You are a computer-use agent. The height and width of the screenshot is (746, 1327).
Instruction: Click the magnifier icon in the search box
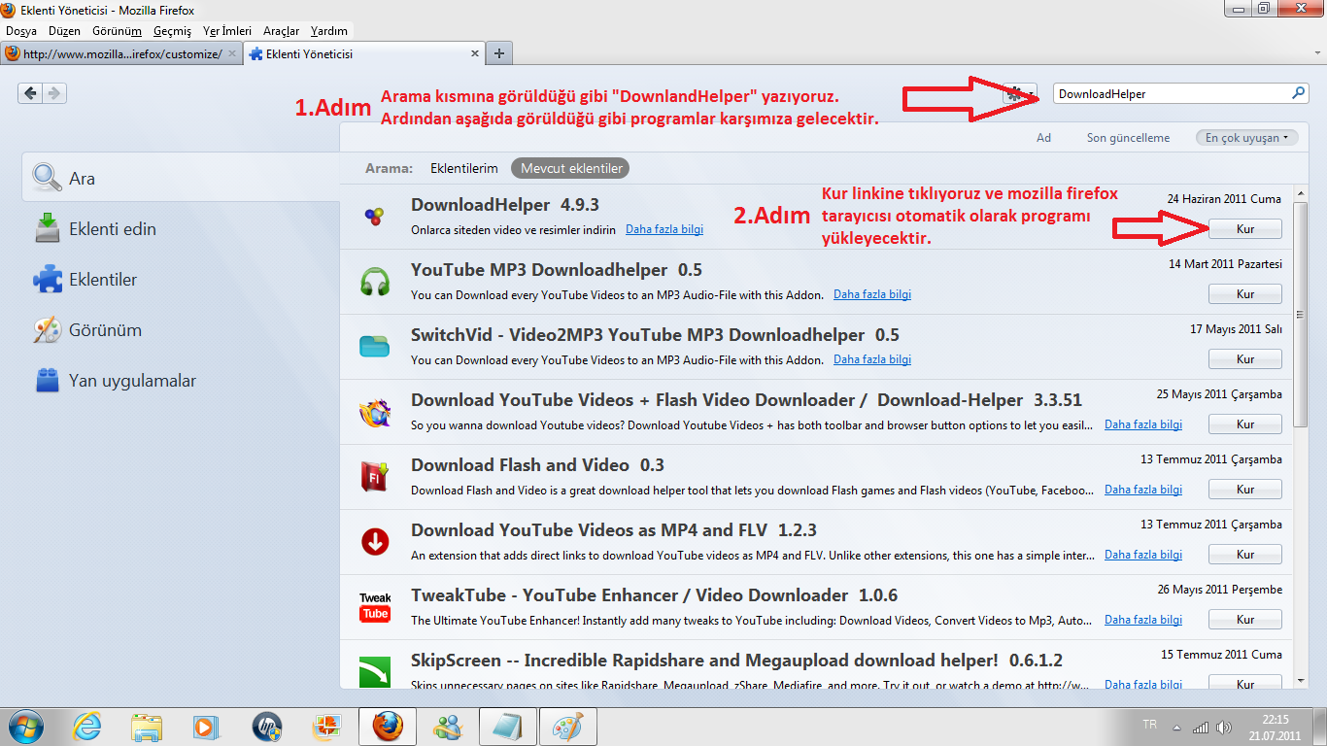tap(1299, 94)
